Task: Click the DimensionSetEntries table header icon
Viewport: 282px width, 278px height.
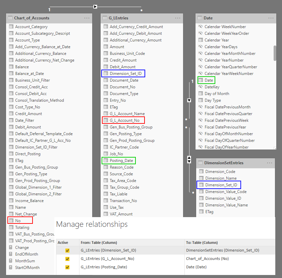Action: click(200, 163)
